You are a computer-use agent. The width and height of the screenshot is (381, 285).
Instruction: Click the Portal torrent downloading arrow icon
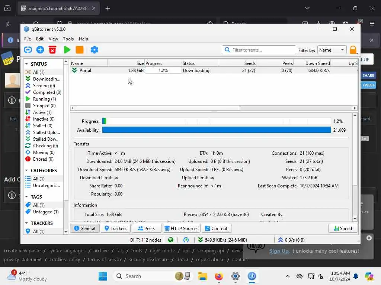tap(74, 70)
